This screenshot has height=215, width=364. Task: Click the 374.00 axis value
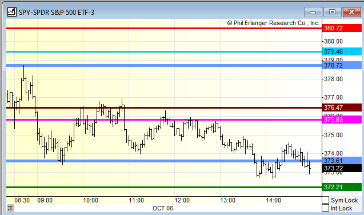(x=333, y=153)
